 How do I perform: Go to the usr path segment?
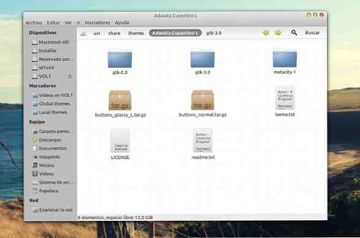(x=97, y=33)
